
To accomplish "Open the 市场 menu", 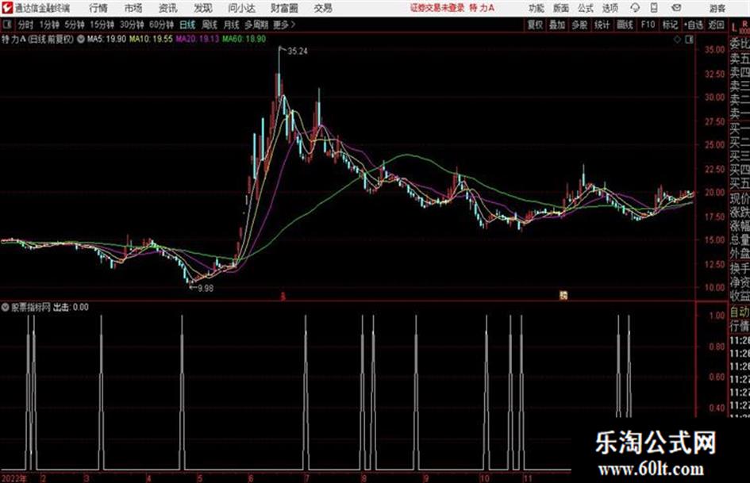I will point(133,8).
